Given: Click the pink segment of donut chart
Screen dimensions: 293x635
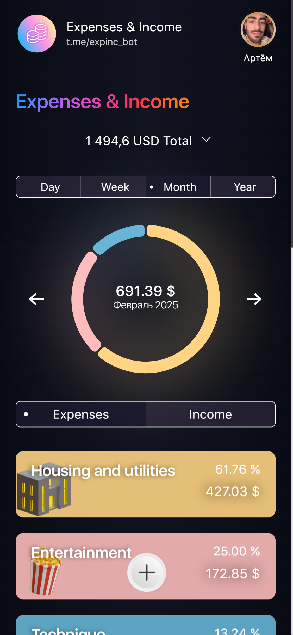Looking at the screenshot, I should point(81,300).
